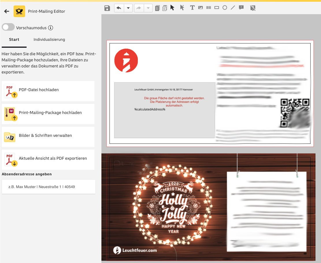
Task: Select the ellipse shape tool
Action: (224, 8)
